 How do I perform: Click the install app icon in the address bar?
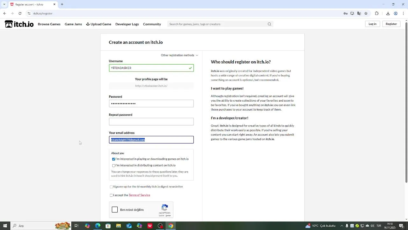pyautogui.click(x=352, y=13)
